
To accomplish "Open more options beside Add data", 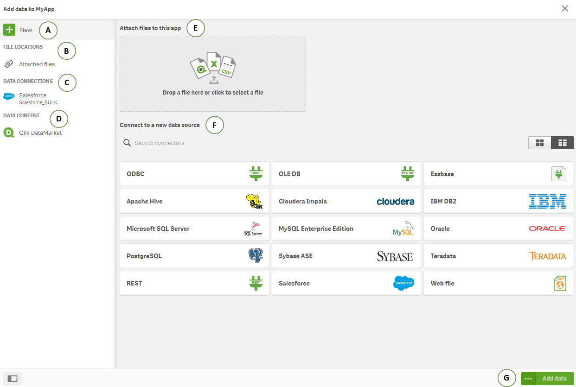I will click(x=528, y=379).
